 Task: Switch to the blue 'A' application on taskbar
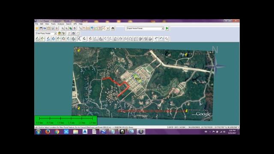point(85,132)
